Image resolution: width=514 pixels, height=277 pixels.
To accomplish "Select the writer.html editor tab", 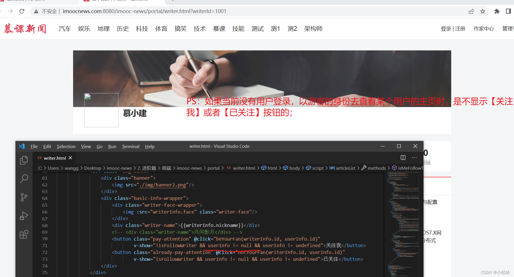I will 55,158.
